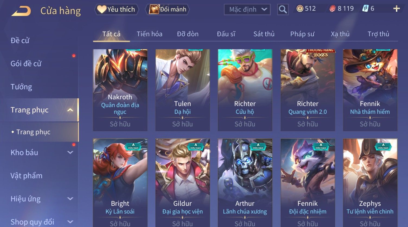The width and height of the screenshot is (408, 227).
Task: Click the red ruby balance icon
Action: click(x=332, y=9)
